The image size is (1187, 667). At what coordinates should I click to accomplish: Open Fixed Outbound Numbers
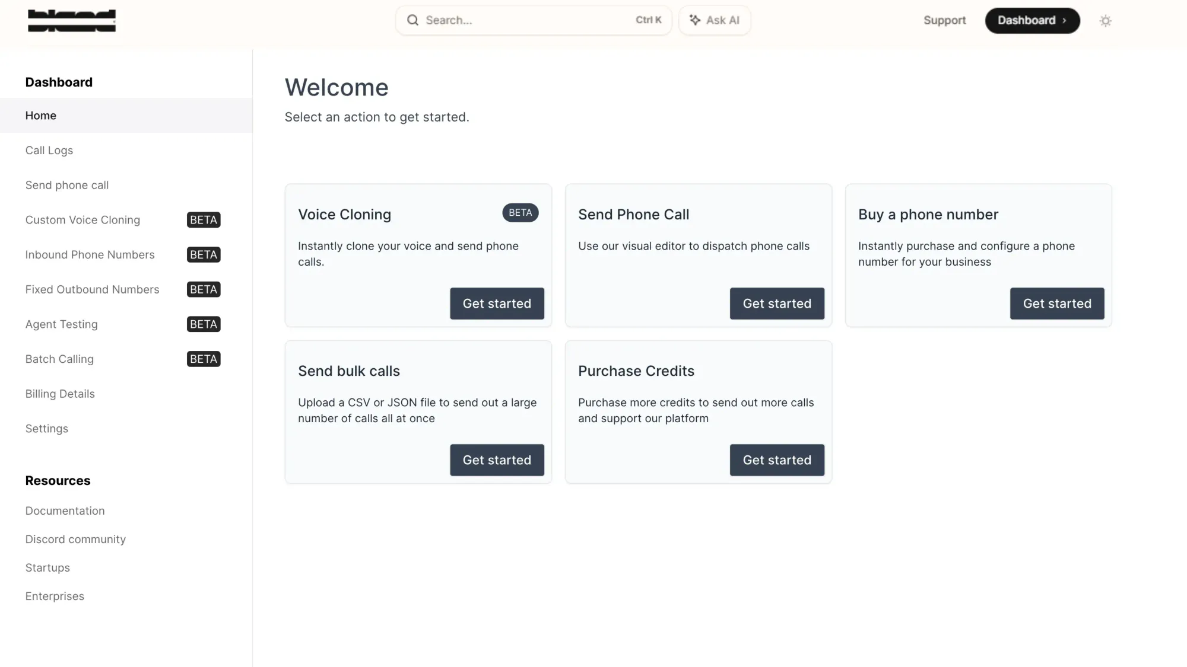tap(92, 289)
